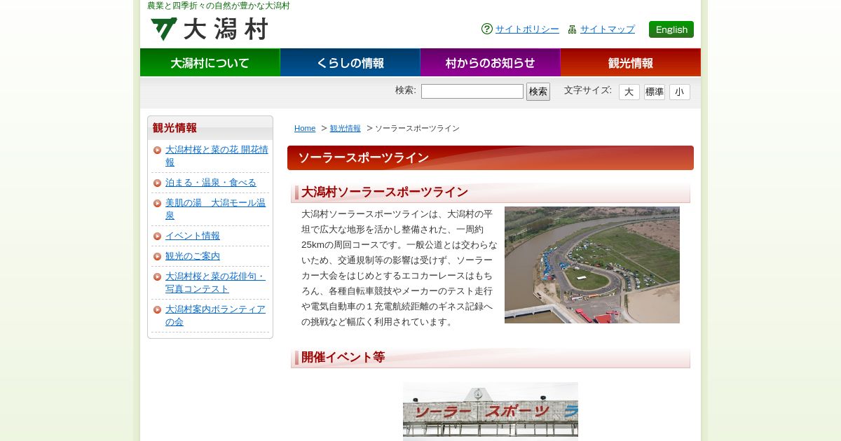The height and width of the screenshot is (441, 841).
Task: Open the くらしの情報 menu tab
Action: (x=350, y=62)
